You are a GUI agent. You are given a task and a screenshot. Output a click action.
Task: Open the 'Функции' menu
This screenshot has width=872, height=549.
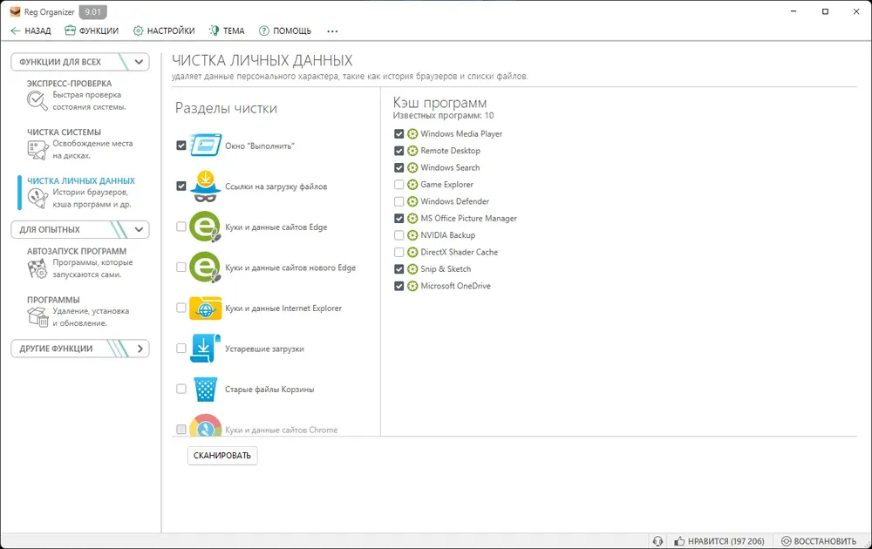pos(92,31)
